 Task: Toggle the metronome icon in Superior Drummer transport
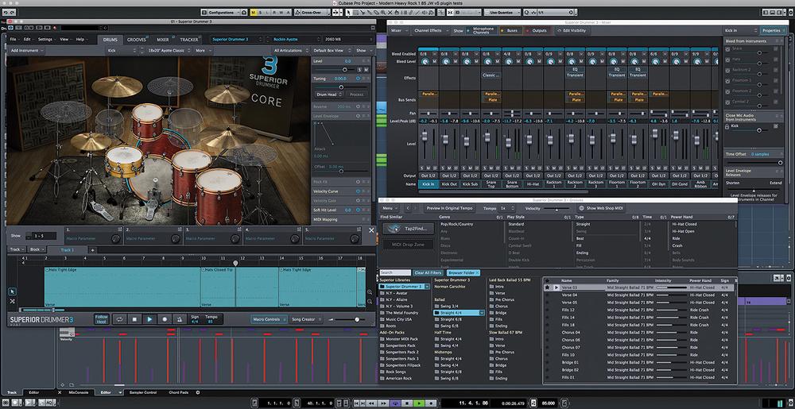coord(179,319)
